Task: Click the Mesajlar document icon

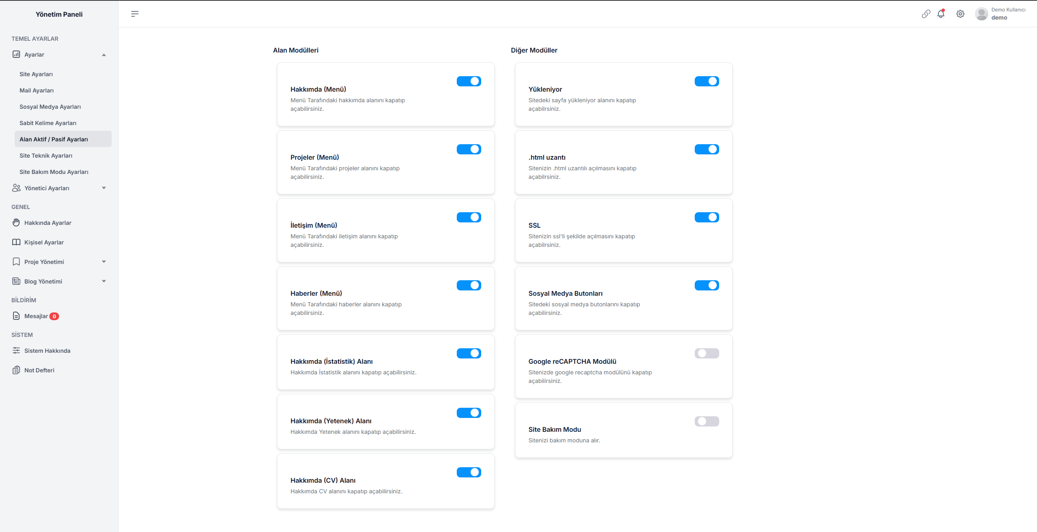Action: point(16,316)
